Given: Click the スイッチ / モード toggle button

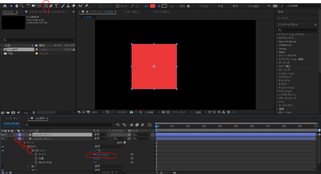Looking at the screenshot, I should (x=109, y=172).
